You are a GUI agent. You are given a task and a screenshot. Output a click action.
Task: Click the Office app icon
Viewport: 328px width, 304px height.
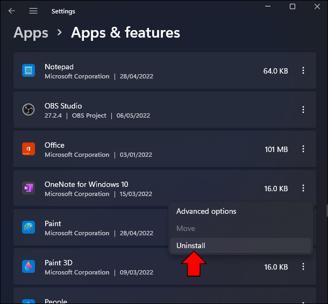pos(28,149)
